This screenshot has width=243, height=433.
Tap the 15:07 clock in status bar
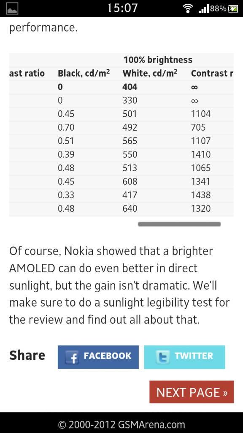click(122, 8)
